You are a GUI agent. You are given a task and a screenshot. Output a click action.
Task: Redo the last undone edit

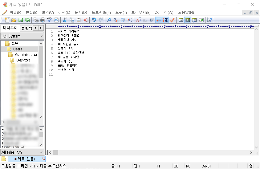click(x=101, y=20)
